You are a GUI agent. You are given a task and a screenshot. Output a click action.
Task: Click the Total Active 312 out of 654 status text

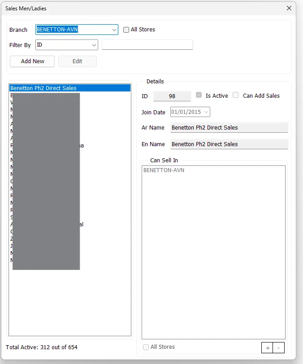click(42, 347)
